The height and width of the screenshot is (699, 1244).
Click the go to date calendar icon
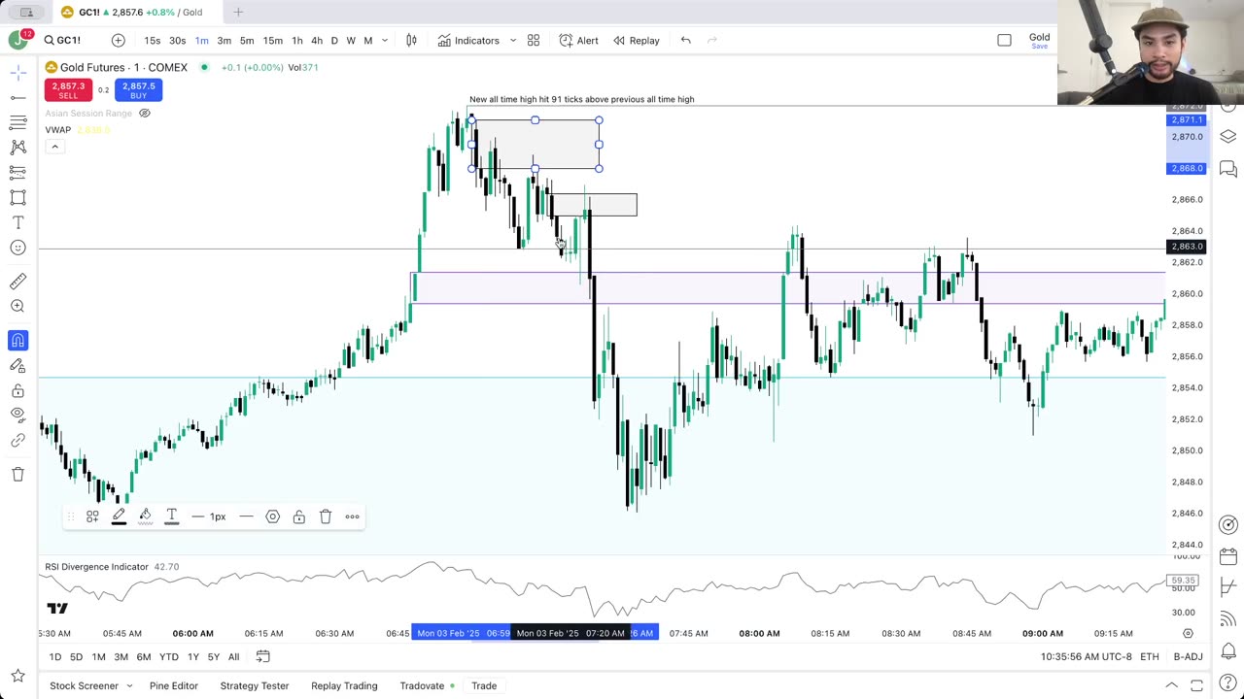(x=262, y=657)
